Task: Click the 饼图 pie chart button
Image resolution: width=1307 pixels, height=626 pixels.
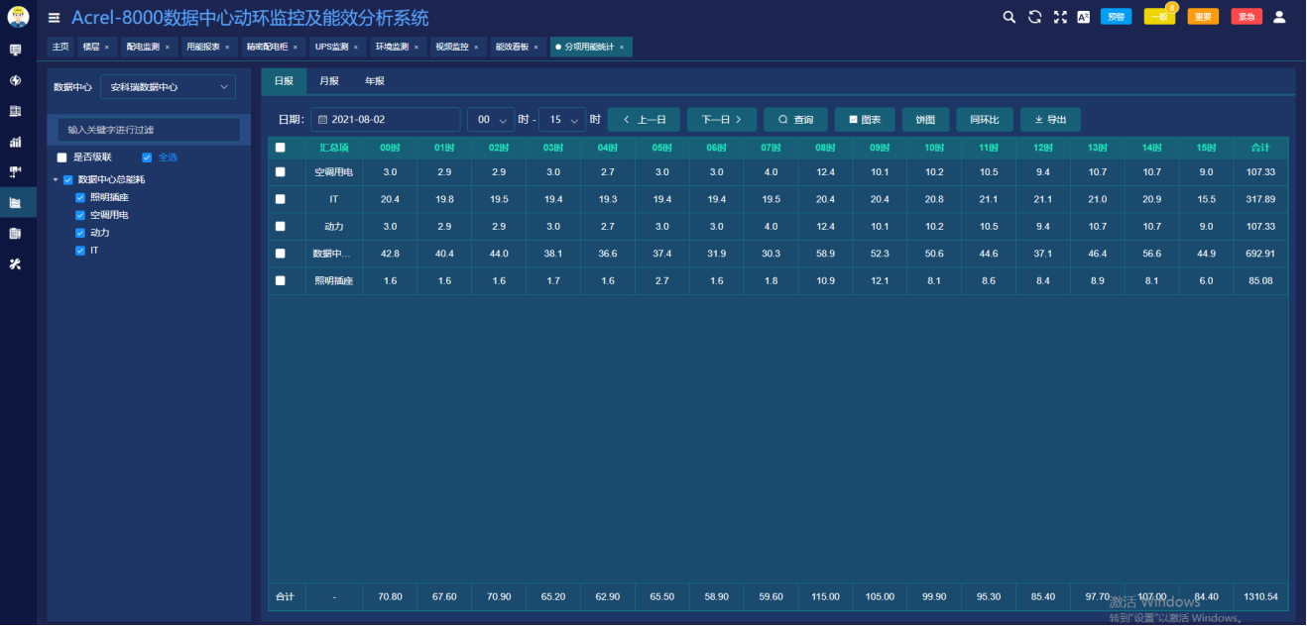Action: pyautogui.click(x=925, y=120)
